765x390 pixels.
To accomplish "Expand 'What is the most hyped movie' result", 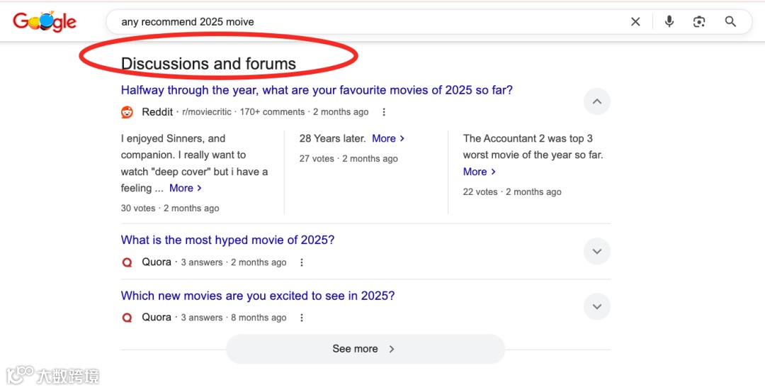I will (596, 251).
